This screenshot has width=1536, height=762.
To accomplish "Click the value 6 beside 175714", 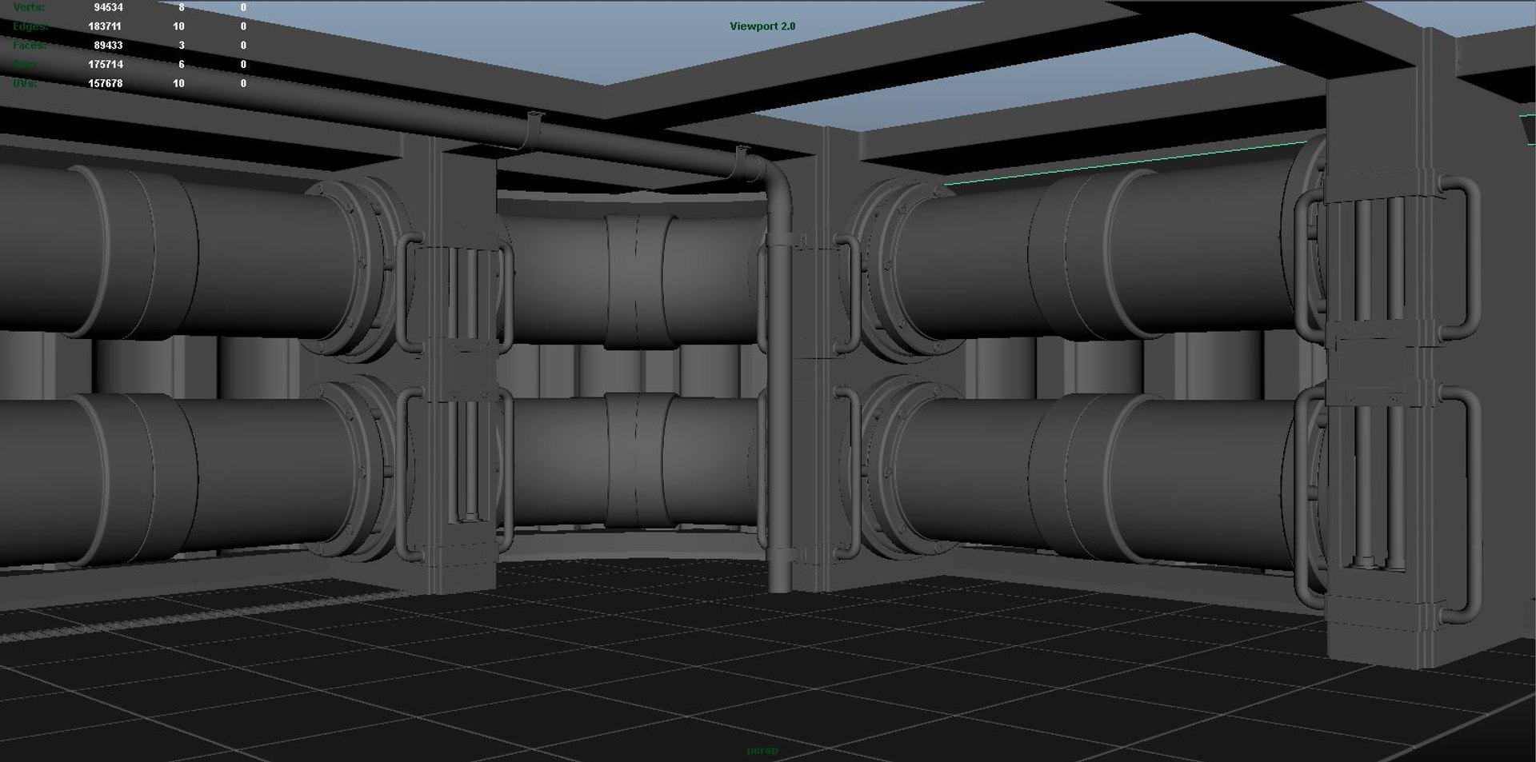I will pos(182,64).
